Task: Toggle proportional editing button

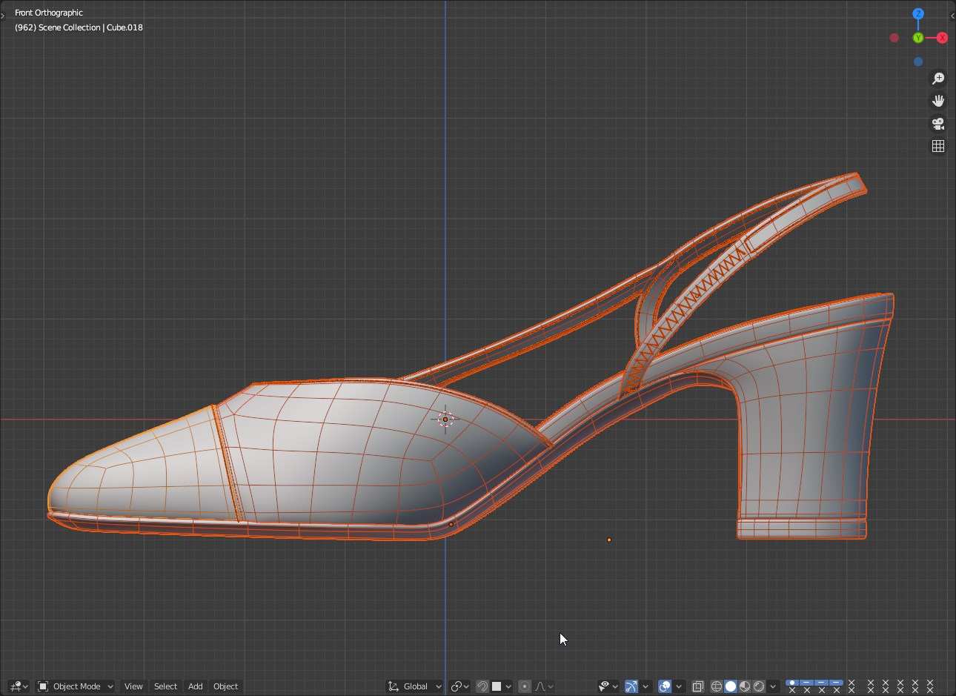Action: (525, 686)
